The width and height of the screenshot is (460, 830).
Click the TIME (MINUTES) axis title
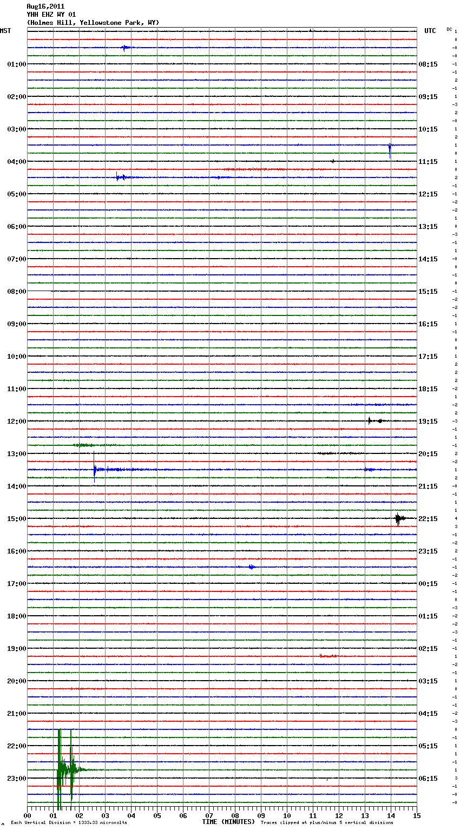click(x=228, y=822)
